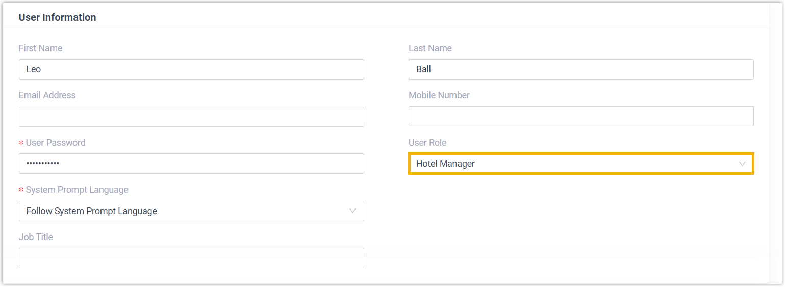Click the System Prompt Language chevron arrow

coord(352,211)
